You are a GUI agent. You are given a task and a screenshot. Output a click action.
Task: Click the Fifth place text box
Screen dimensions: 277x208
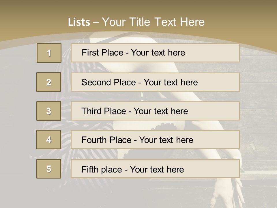(155, 169)
